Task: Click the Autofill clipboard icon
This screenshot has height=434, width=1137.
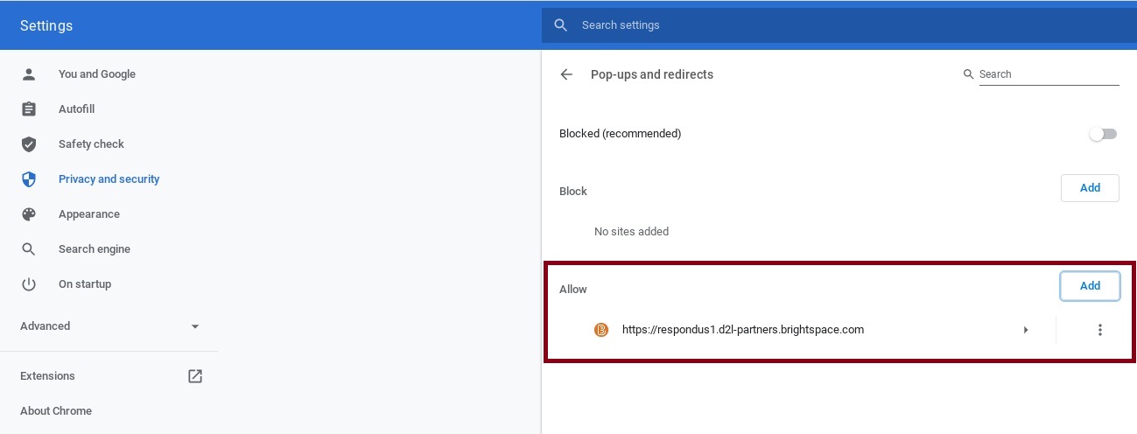Action: click(x=29, y=109)
